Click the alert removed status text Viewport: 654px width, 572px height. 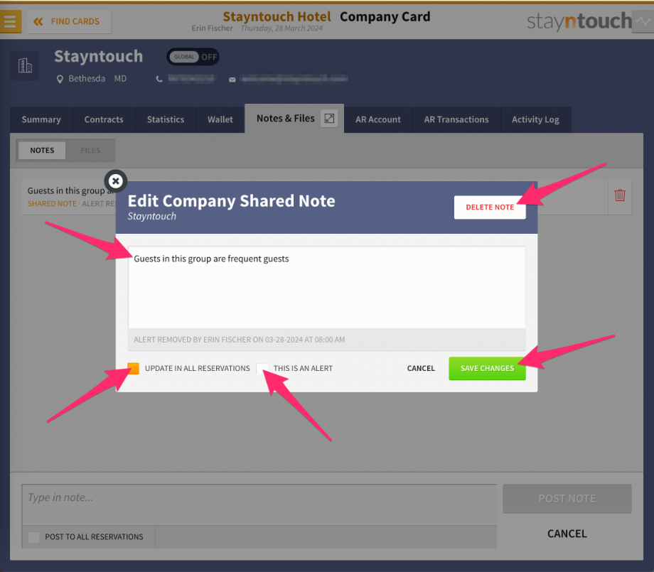click(x=240, y=340)
